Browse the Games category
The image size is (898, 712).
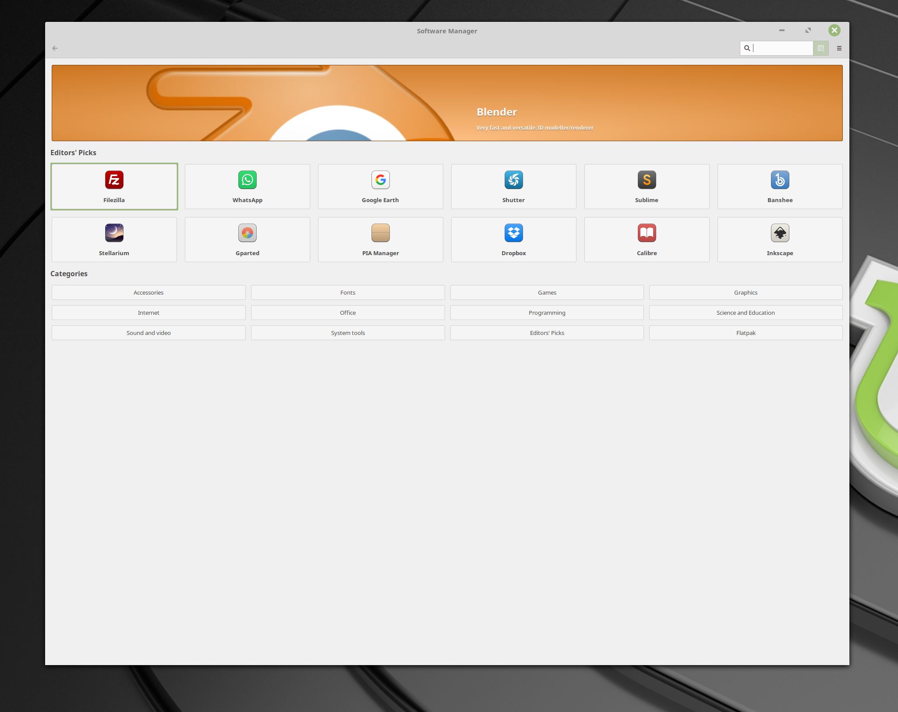547,292
